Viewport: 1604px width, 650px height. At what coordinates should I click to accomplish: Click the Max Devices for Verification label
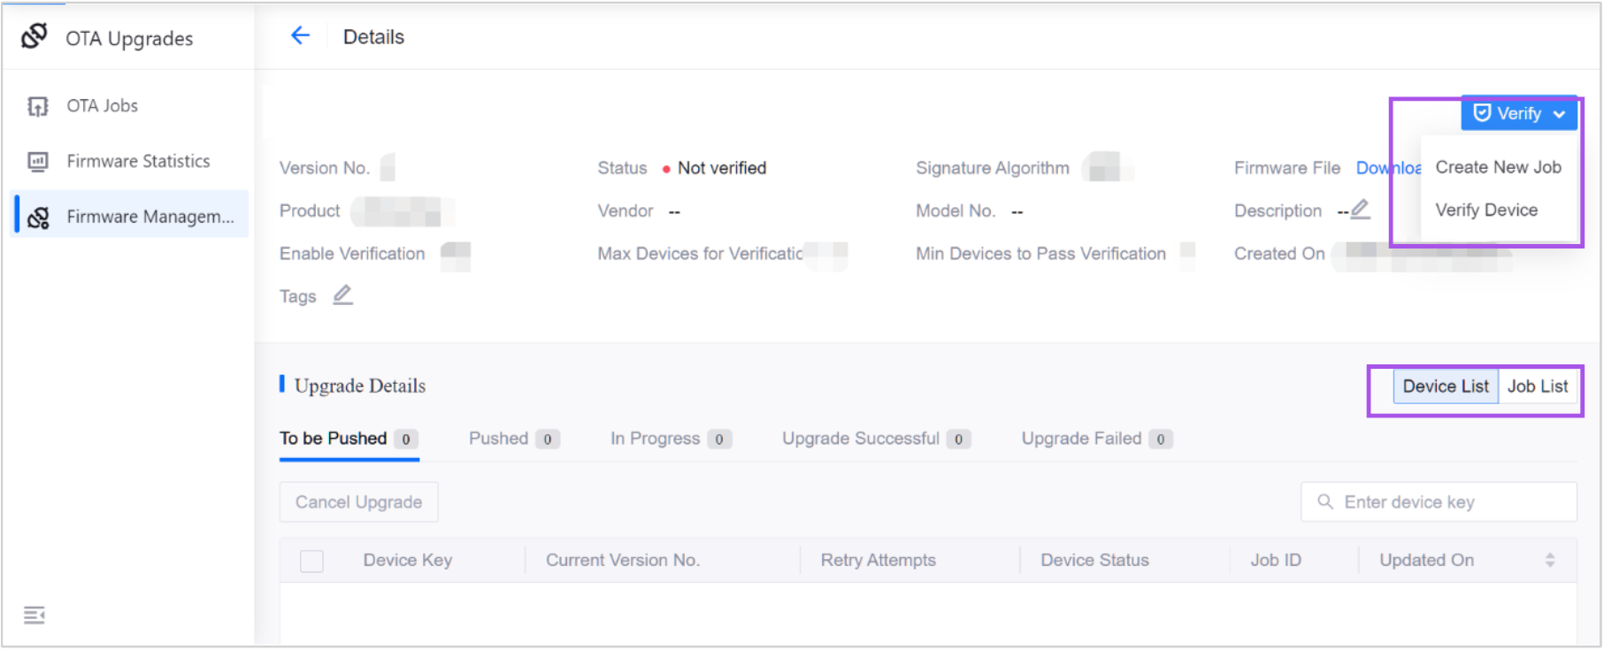pos(701,254)
